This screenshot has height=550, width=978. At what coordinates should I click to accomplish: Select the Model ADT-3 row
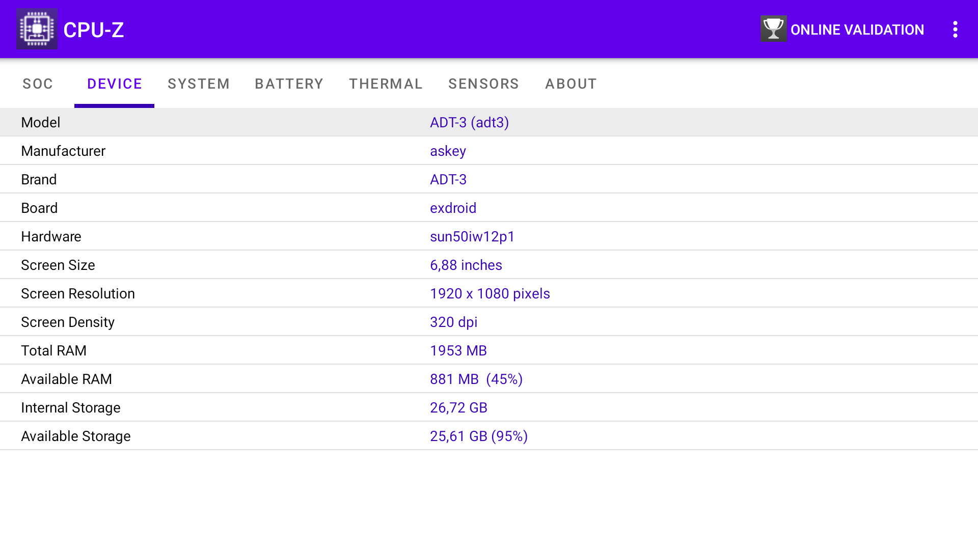point(489,122)
